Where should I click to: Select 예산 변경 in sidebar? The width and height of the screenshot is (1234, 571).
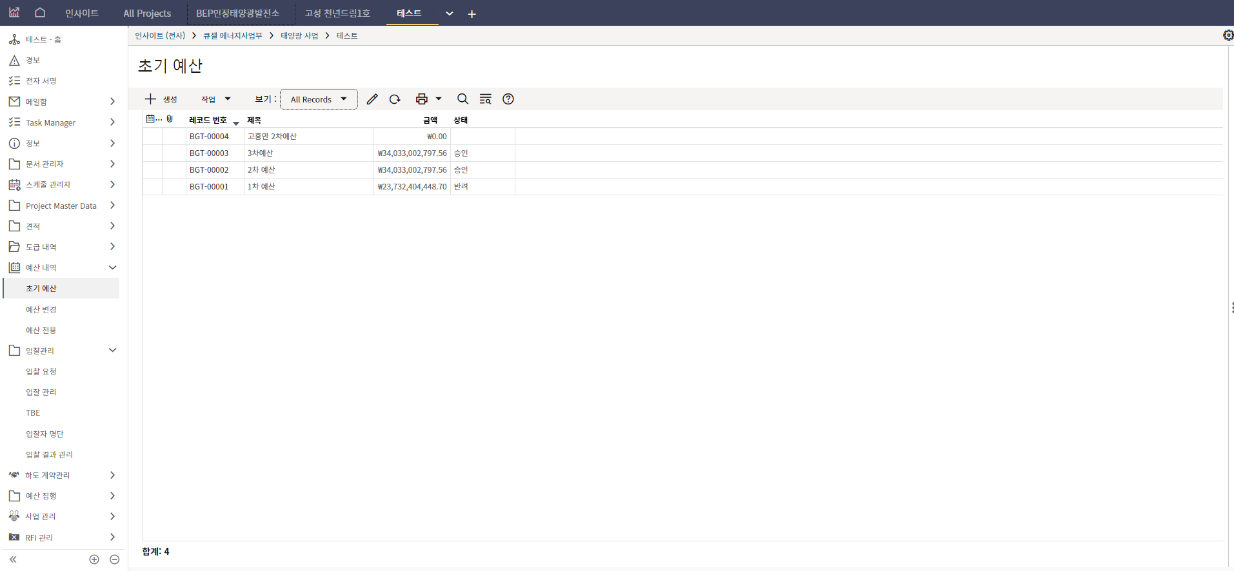coord(41,309)
